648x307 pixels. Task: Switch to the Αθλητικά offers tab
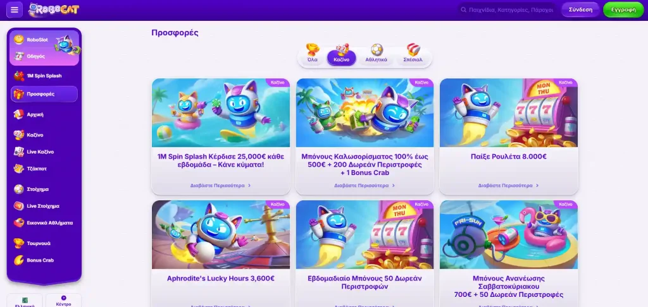pos(376,53)
